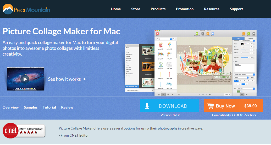
Task: Open the Party clipart category dropdown
Action: pyautogui.click(x=164, y=39)
